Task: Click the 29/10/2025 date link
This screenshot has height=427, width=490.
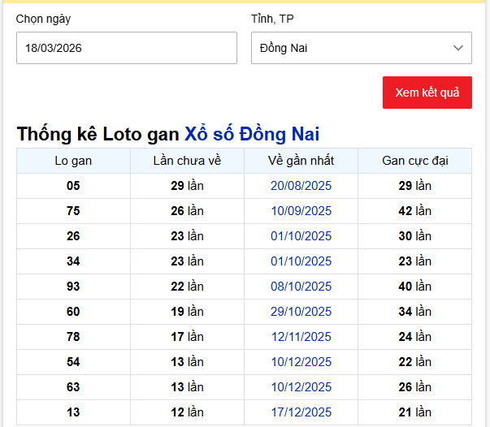Action: point(301,312)
